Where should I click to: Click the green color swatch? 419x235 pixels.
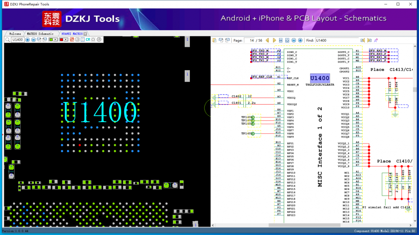[51, 40]
